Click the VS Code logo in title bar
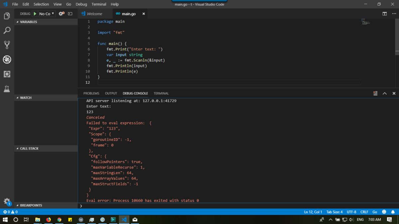The height and width of the screenshot is (224, 399). click(x=5, y=4)
